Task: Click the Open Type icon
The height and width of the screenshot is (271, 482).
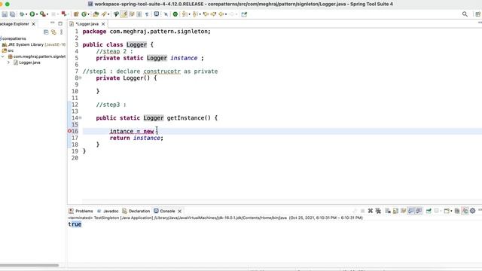Action: [x=96, y=14]
